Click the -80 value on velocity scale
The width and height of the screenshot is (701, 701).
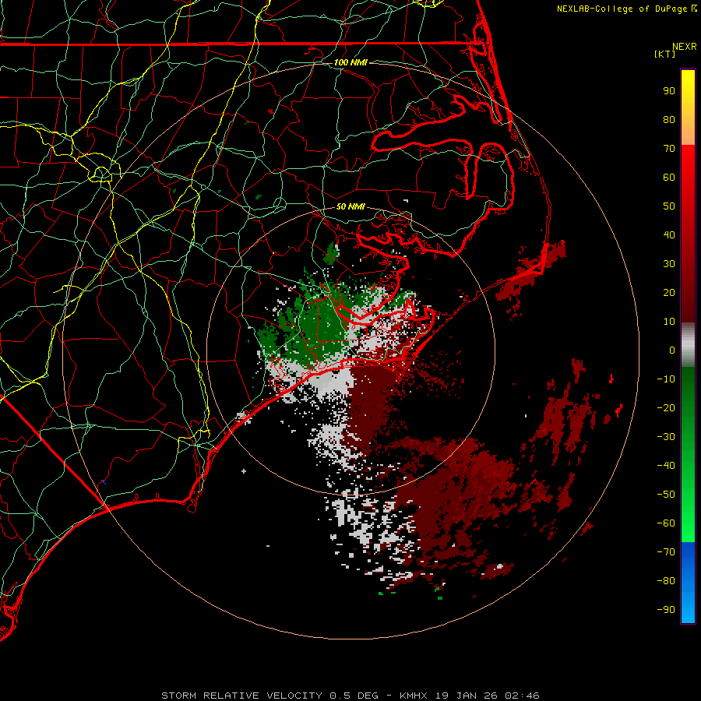click(666, 581)
